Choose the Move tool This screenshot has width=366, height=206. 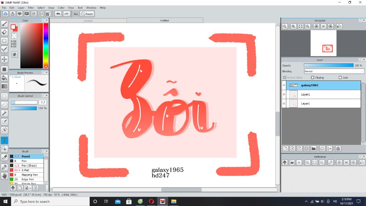[x=4, y=59]
